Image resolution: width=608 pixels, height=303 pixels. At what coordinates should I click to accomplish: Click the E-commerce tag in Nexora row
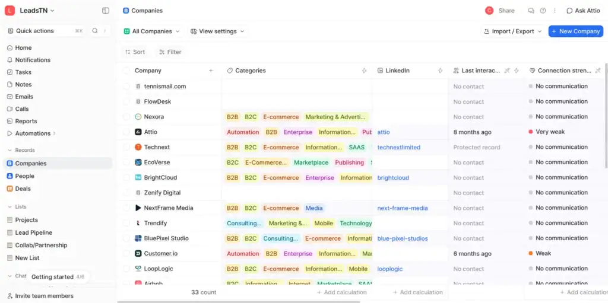pyautogui.click(x=281, y=117)
